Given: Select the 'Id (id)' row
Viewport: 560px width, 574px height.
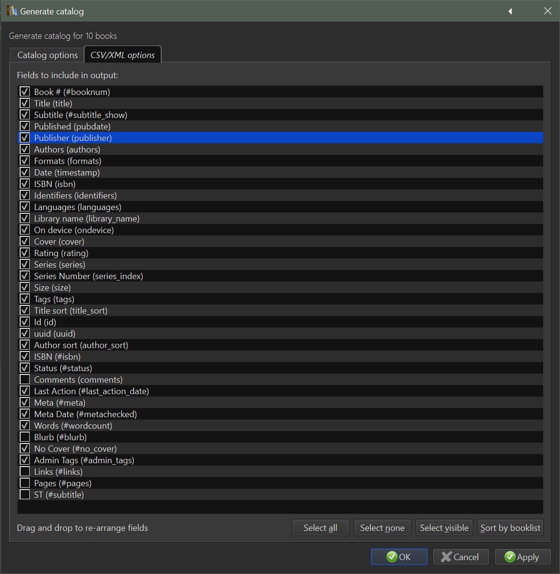Looking at the screenshot, I should [281, 322].
